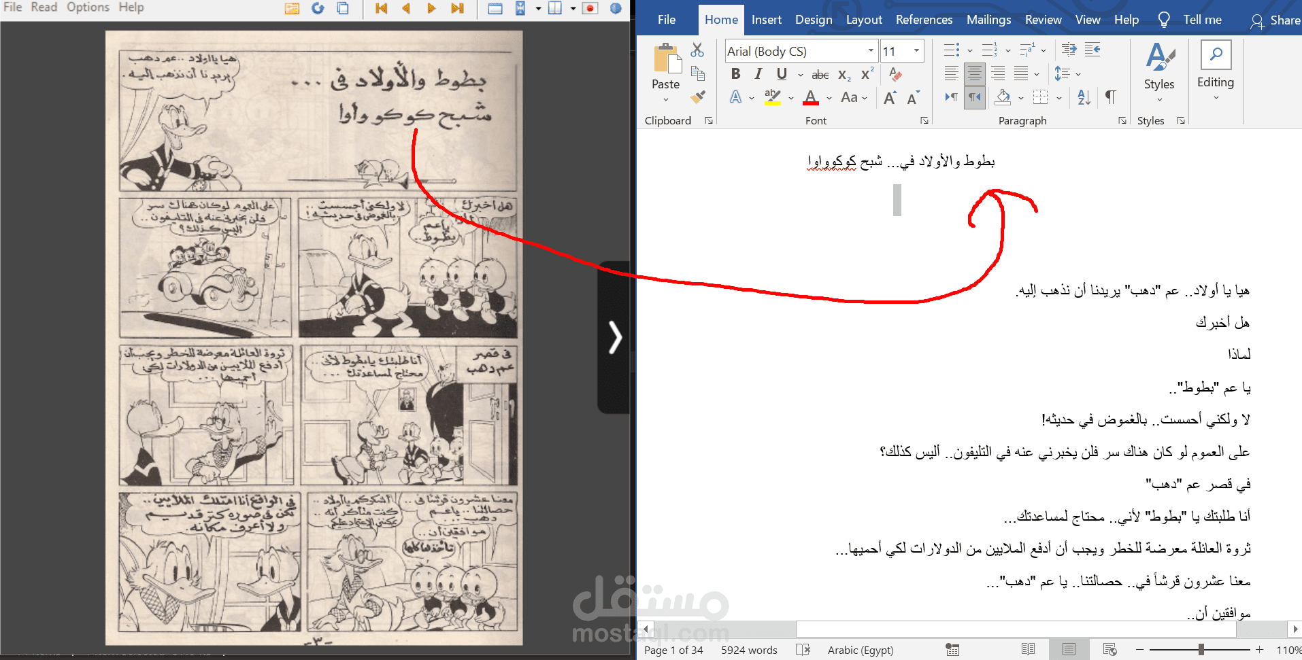
Task: Click the Bullets list icon
Action: pyautogui.click(x=952, y=50)
